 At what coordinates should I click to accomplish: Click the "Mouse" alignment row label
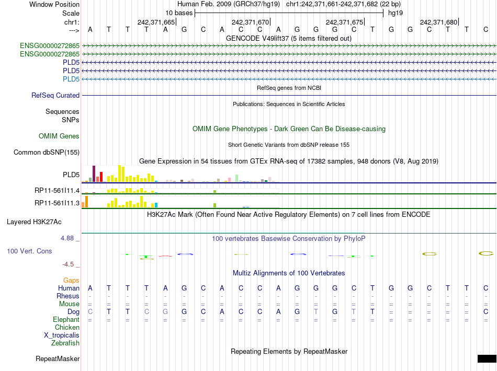pyautogui.click(x=69, y=304)
